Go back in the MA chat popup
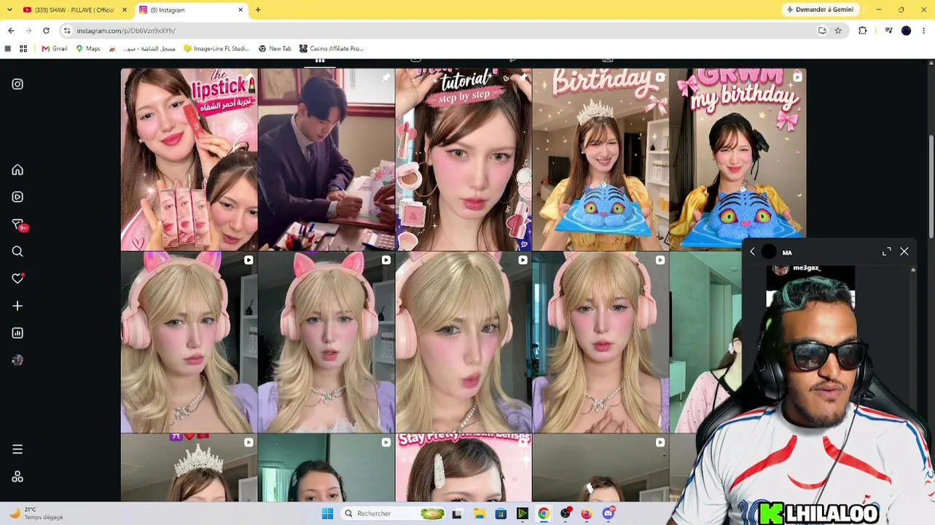Image resolution: width=935 pixels, height=525 pixels. [x=753, y=252]
